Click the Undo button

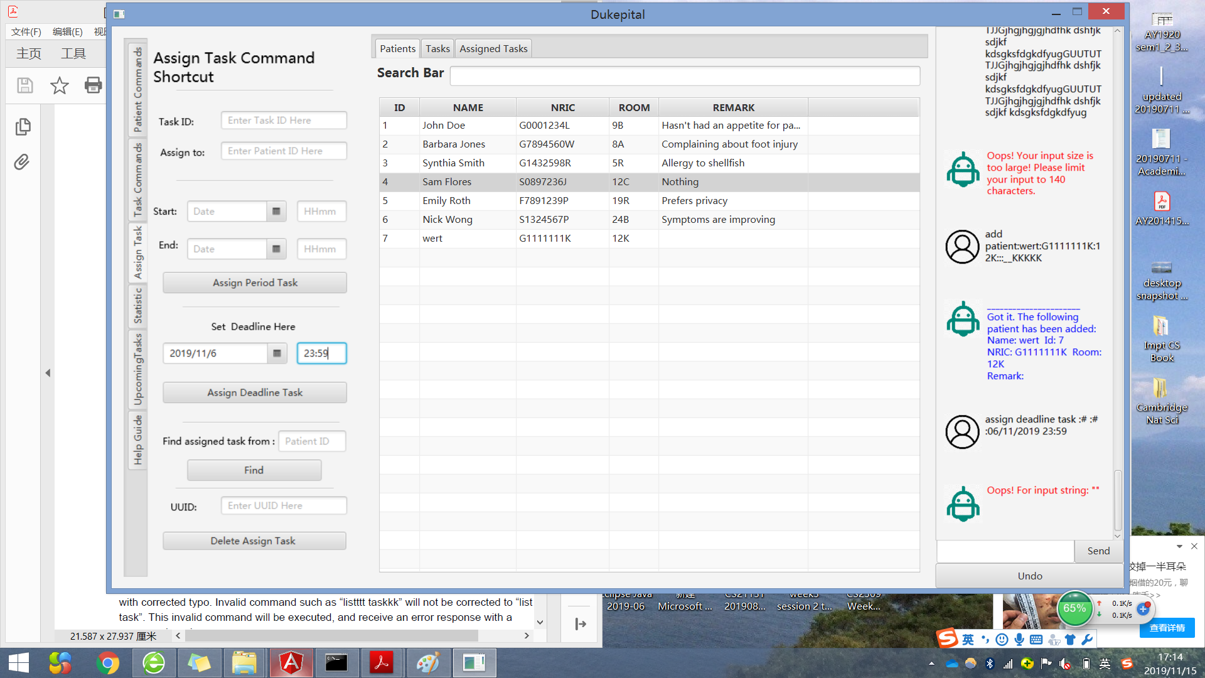pos(1029,576)
